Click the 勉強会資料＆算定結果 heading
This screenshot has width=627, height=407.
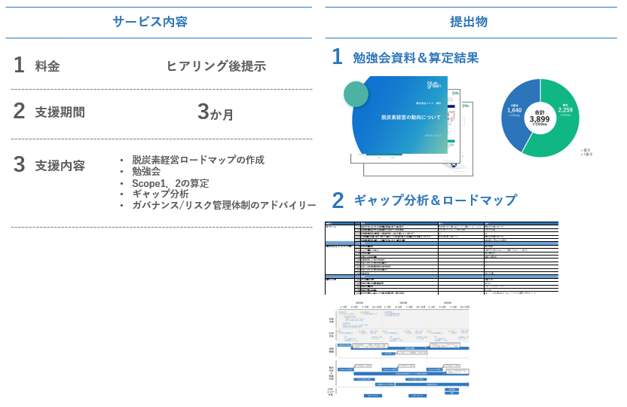415,57
